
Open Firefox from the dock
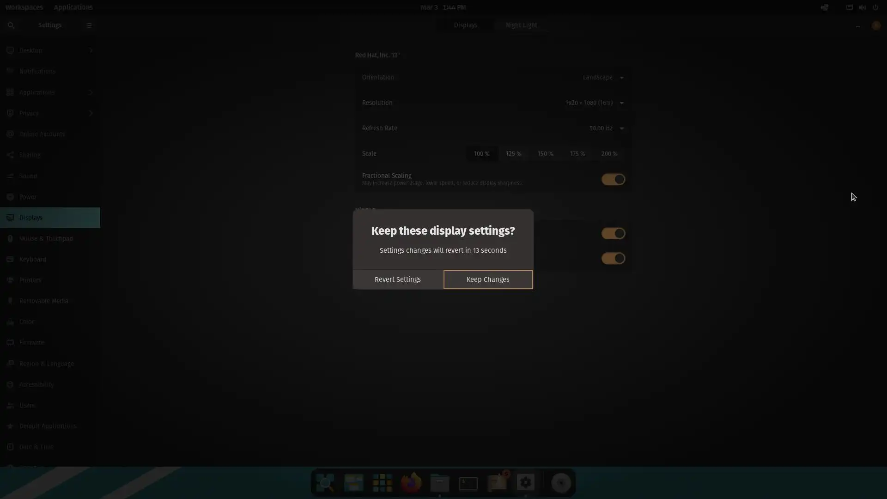tap(411, 483)
